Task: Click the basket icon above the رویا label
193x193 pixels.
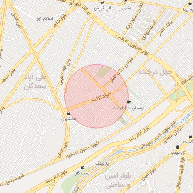Action: (x=190, y=4)
